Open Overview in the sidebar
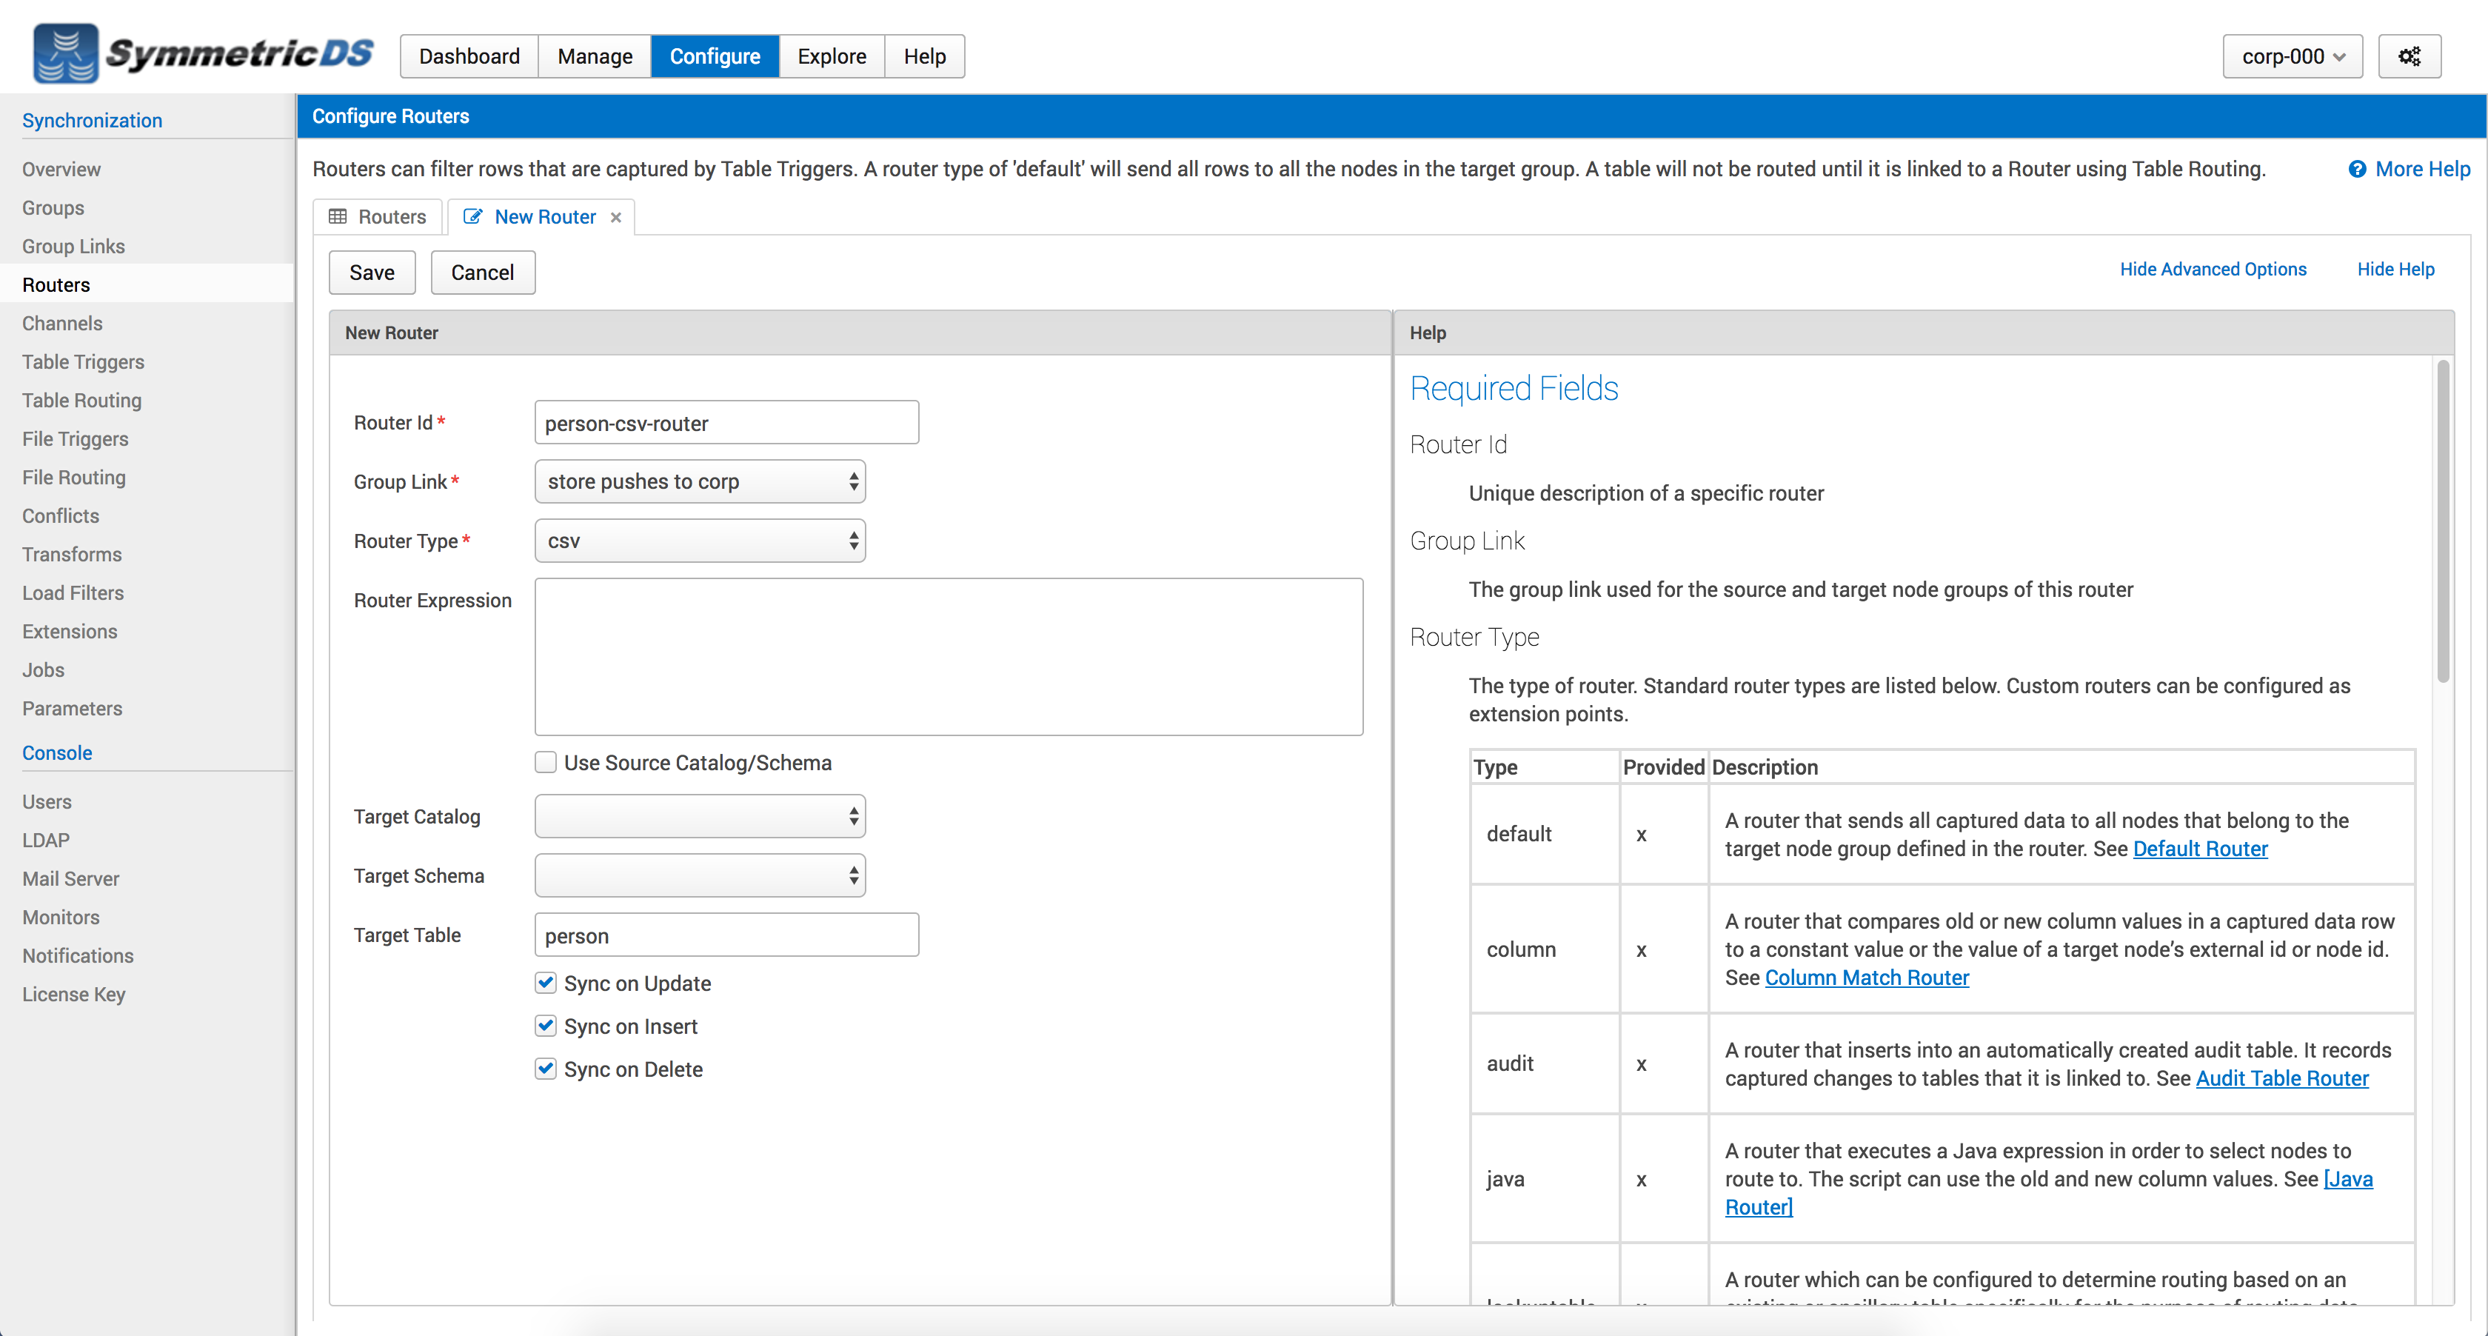The image size is (2488, 1336). (x=61, y=169)
